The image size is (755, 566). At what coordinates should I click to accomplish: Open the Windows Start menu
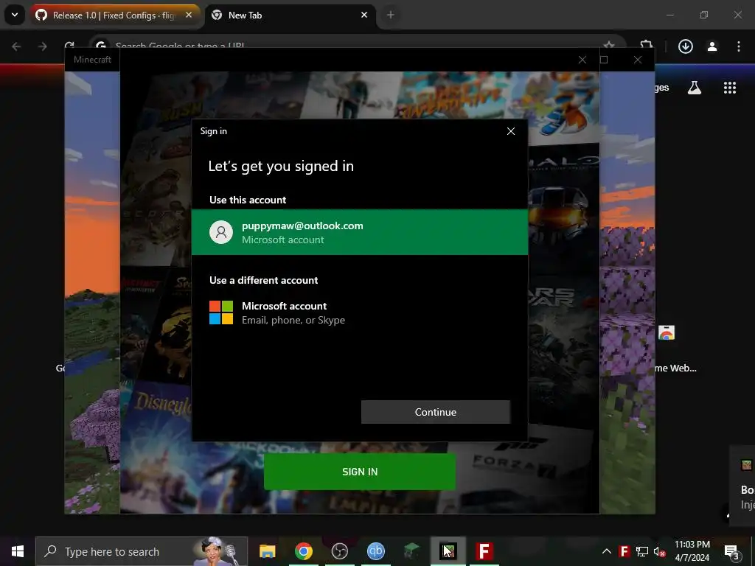(x=18, y=551)
